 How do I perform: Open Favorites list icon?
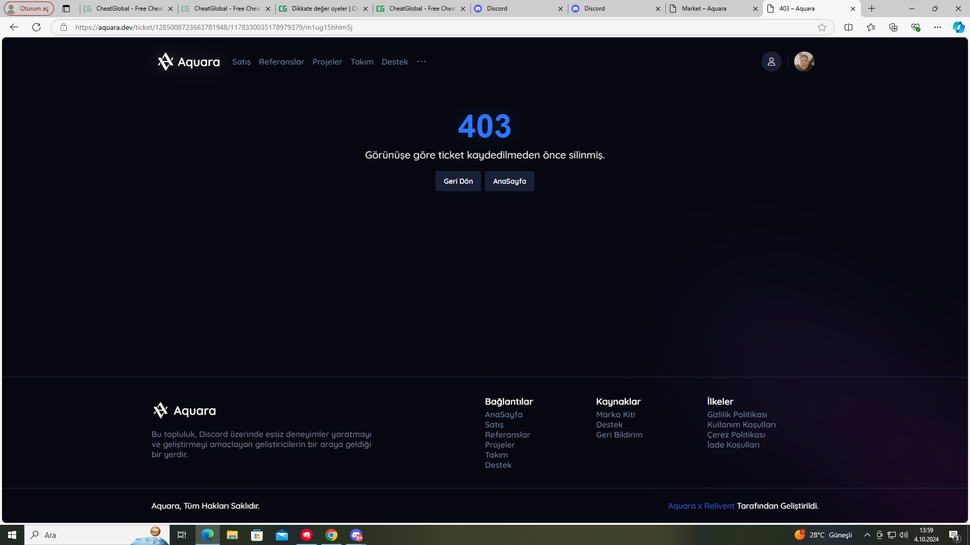(870, 27)
